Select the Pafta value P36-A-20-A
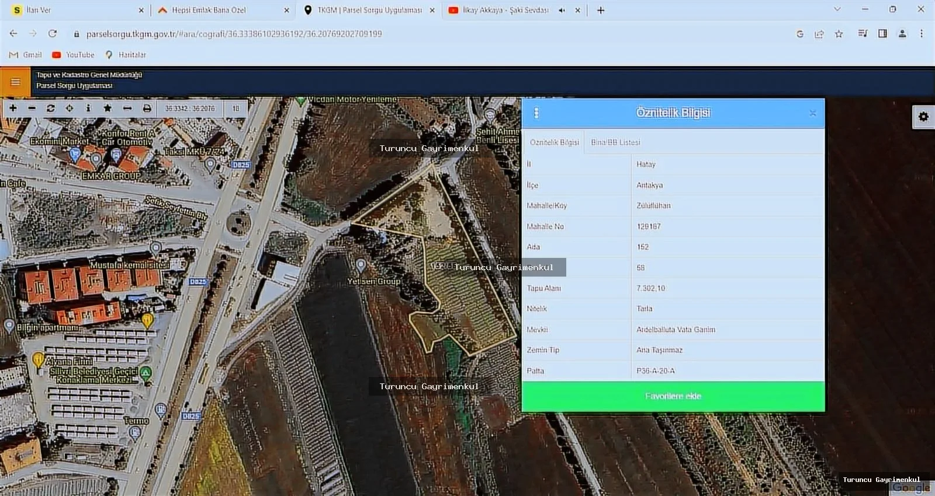 tap(656, 371)
